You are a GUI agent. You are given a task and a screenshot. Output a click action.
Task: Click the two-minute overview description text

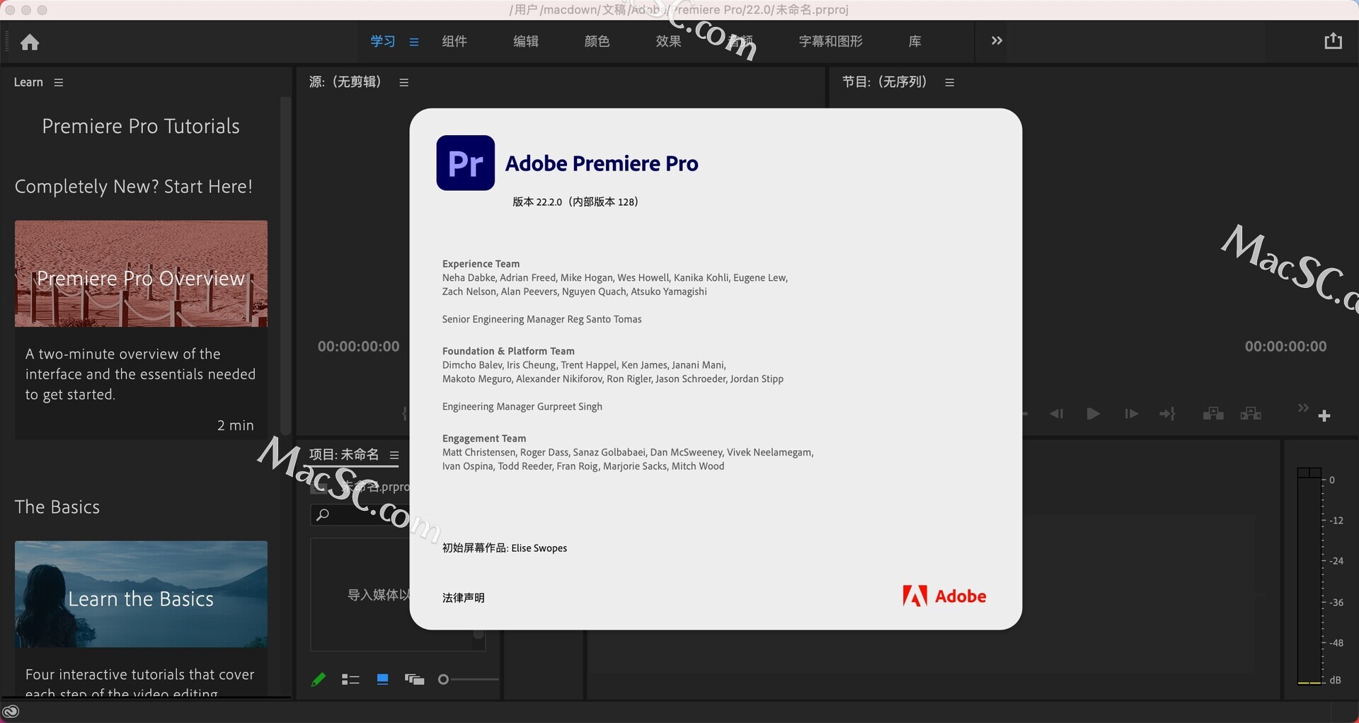(140, 374)
